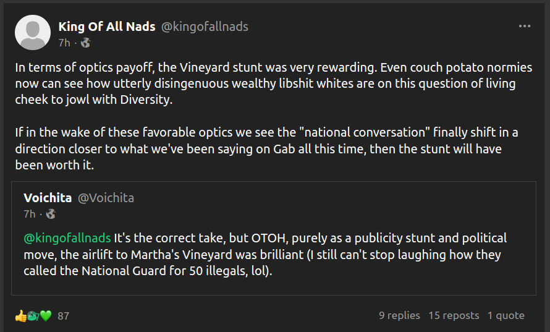Click the thumbs-up reaction emoji
550x332 pixels.
pyautogui.click(x=20, y=316)
